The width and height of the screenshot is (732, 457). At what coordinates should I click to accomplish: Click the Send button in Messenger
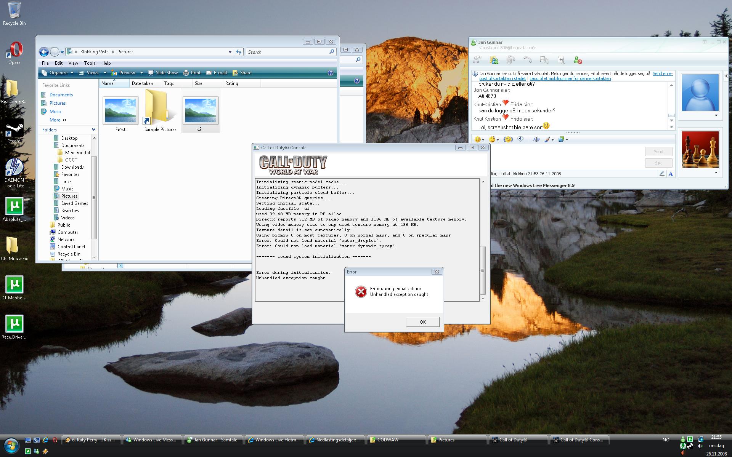(x=658, y=152)
